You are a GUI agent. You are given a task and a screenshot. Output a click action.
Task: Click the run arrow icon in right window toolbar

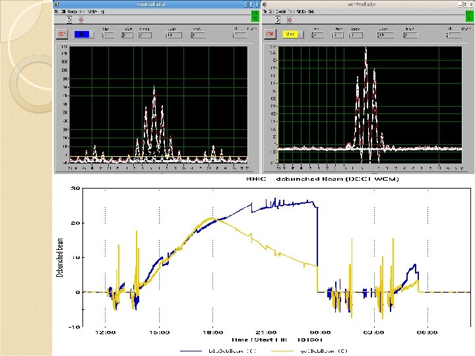coord(278,20)
